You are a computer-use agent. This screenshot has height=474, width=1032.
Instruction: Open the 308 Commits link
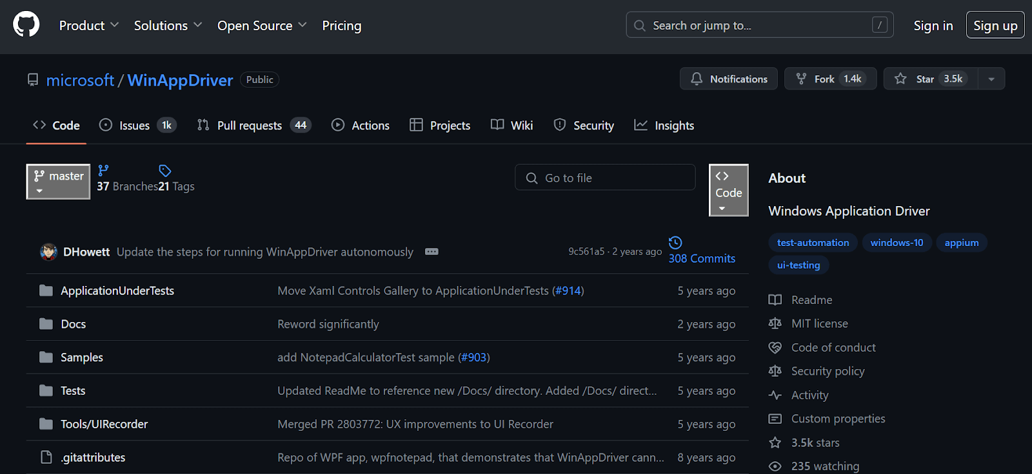[702, 258]
